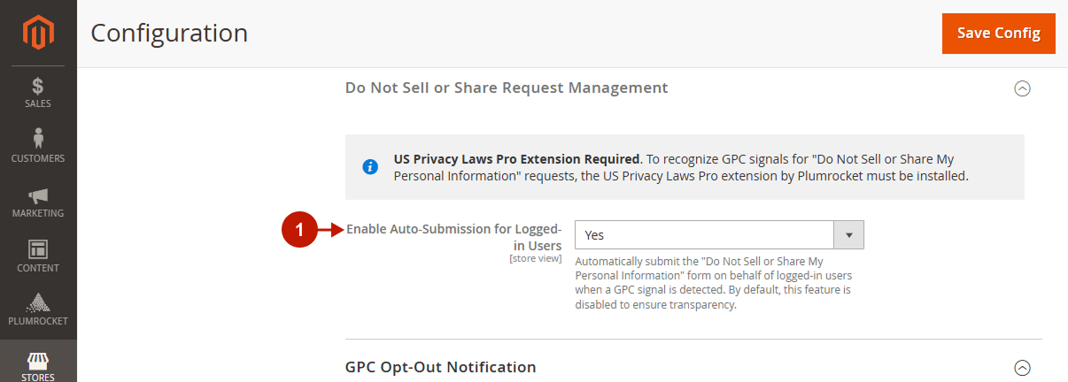1068x382 pixels.
Task: Open the Content menu
Action: pyautogui.click(x=38, y=257)
